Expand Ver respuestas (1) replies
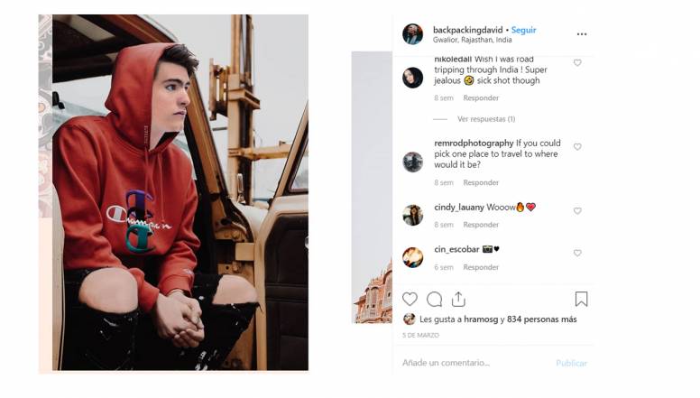Viewport: 700px width, 398px height. click(486, 119)
